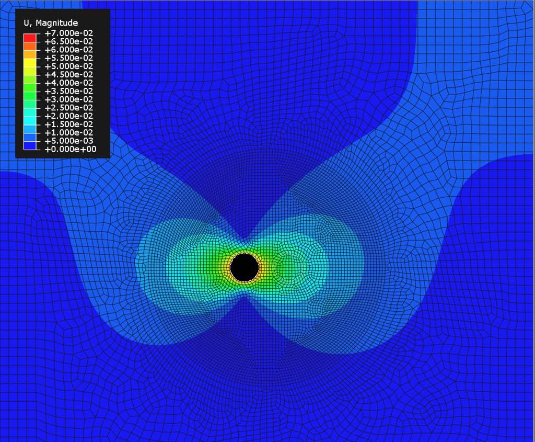The width and height of the screenshot is (535, 442).
Task: Click the yellow +5.000e-02 legend swatch
Action: pos(29,63)
